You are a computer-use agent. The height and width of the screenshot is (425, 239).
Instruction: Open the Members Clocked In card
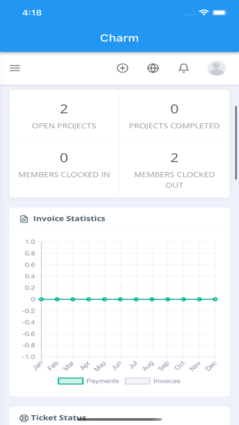[64, 168]
